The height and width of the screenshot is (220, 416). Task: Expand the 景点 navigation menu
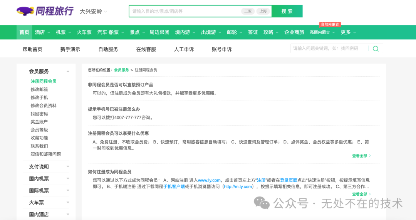[137, 32]
